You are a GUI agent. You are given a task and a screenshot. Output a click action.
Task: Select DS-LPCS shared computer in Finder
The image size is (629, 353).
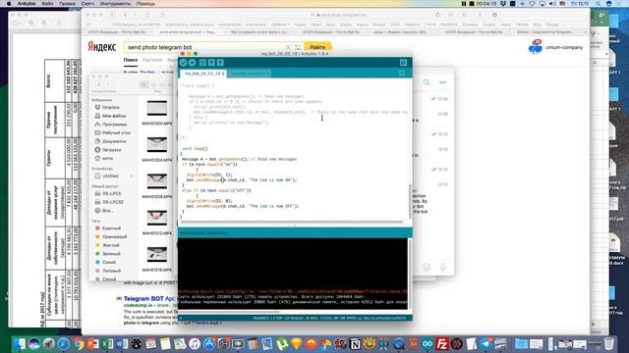108,193
